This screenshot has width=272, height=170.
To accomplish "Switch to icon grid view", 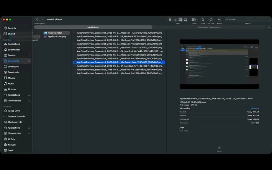I will pyautogui.click(x=170, y=19).
